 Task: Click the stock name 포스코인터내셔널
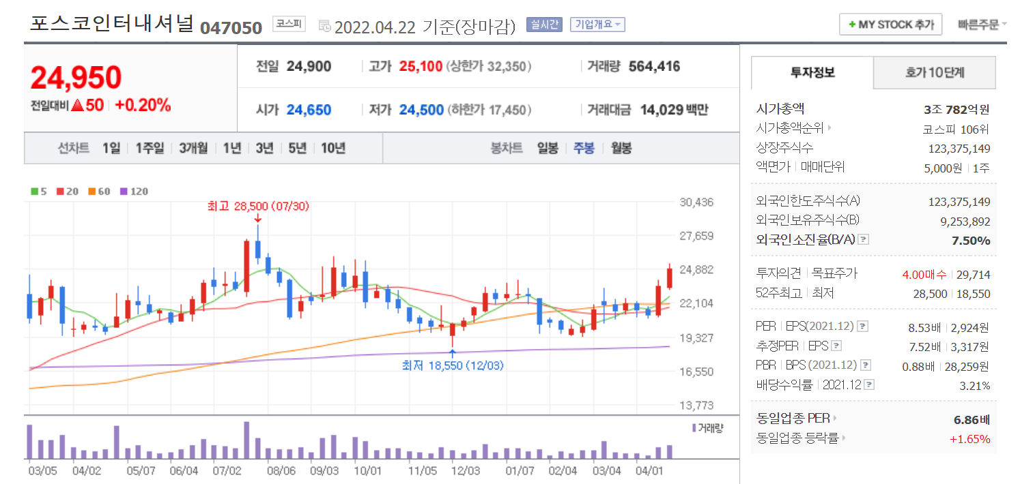[112, 23]
